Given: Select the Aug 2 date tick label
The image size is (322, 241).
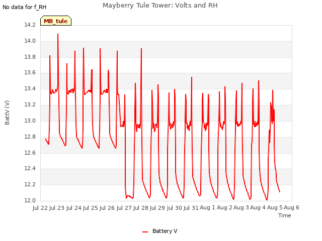Looking at the screenshot, I should (224, 208).
